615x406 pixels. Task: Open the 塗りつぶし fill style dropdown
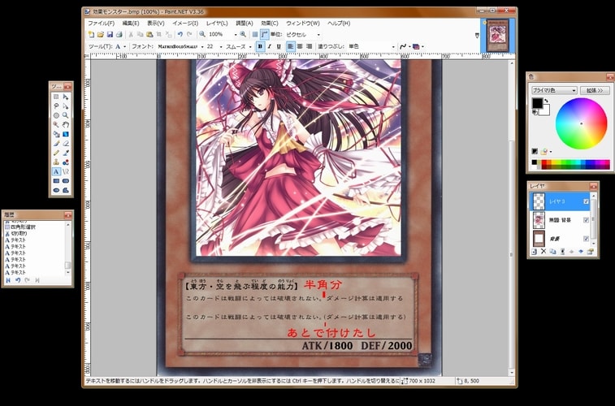click(x=393, y=46)
